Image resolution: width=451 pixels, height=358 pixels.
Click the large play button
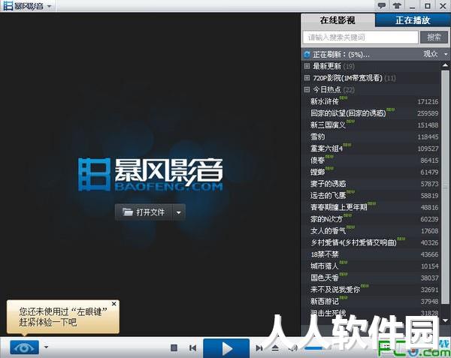(x=226, y=348)
